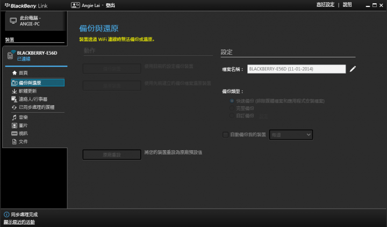Viewport: 387px width, 227px height.
Task: Click the BlackBerry Link logo
Action: click(x=26, y=6)
